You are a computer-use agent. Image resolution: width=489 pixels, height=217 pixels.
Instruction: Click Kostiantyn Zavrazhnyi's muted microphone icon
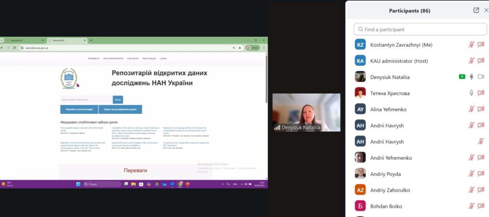(x=471, y=45)
